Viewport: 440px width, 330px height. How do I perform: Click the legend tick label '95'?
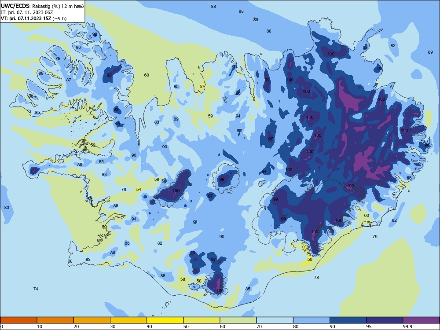pos(369,326)
